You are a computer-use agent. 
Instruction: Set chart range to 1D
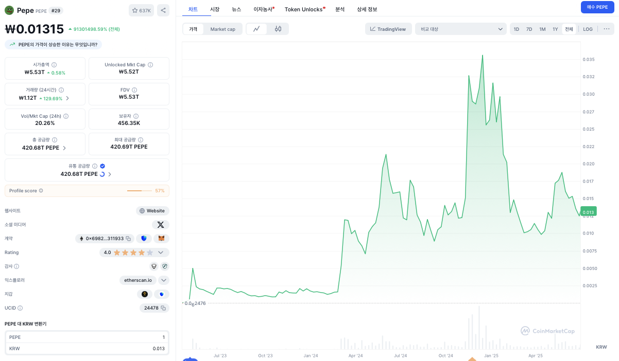pyautogui.click(x=517, y=29)
